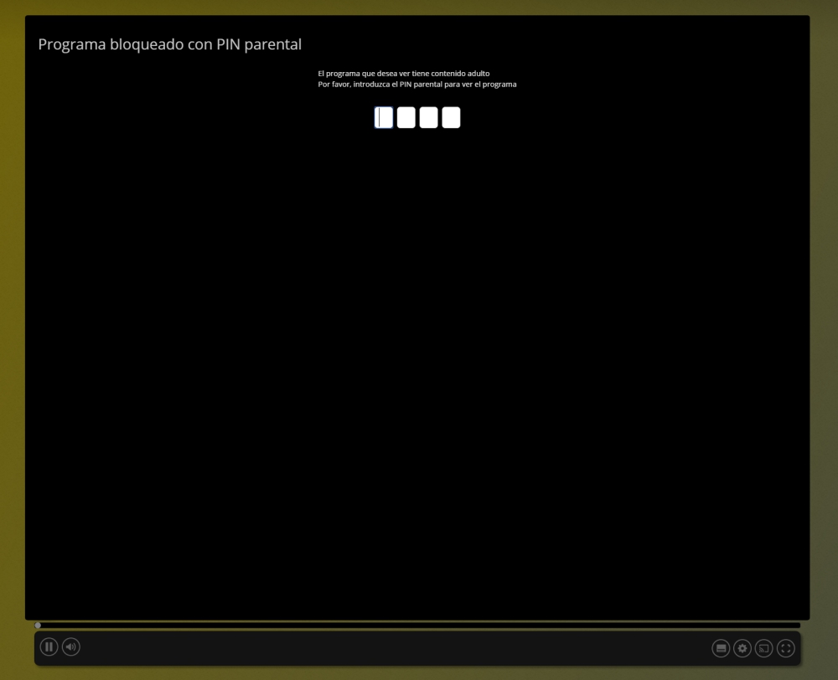Cast the video to another screen

(763, 648)
